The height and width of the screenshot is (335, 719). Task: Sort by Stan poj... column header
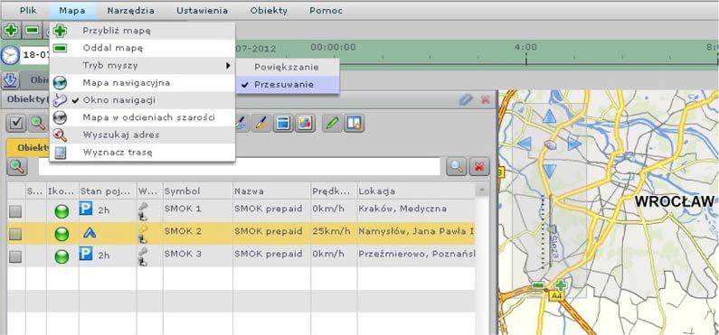point(108,191)
